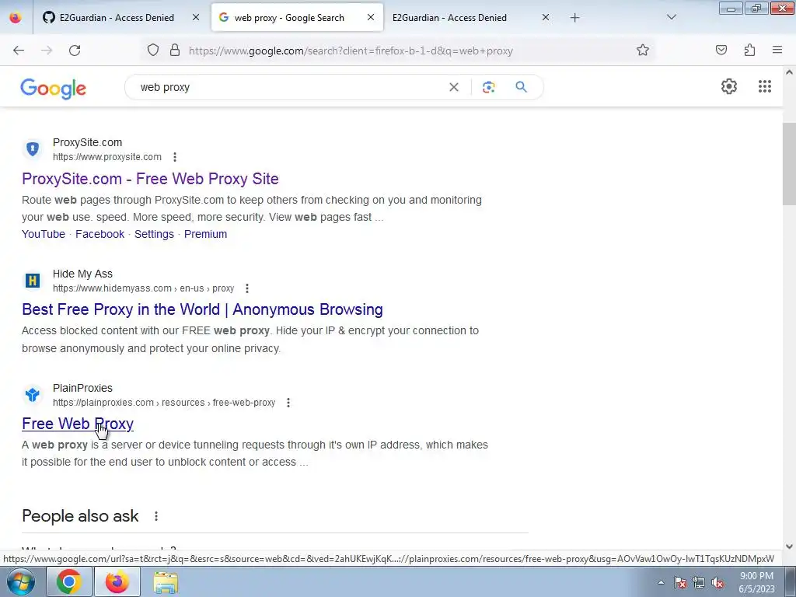Open ProxySite.com - Free Web Proxy Site link
The height and width of the screenshot is (597, 796).
click(x=150, y=179)
